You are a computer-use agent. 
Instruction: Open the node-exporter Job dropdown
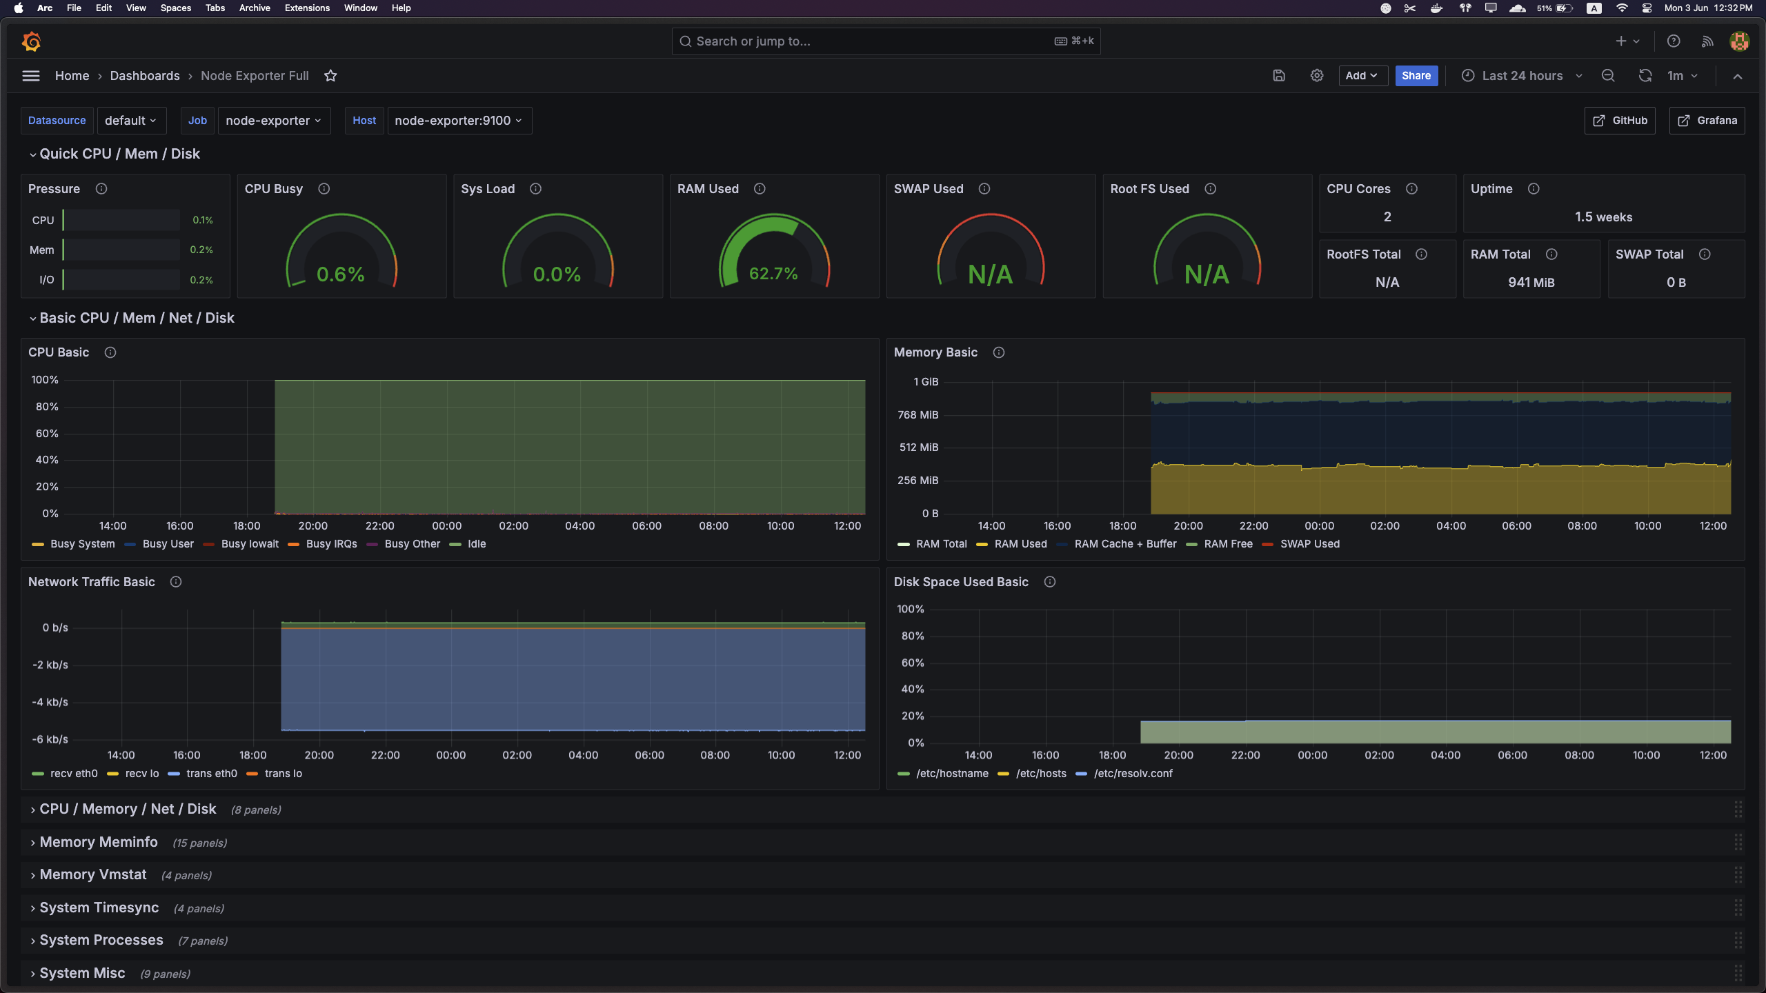(x=273, y=120)
